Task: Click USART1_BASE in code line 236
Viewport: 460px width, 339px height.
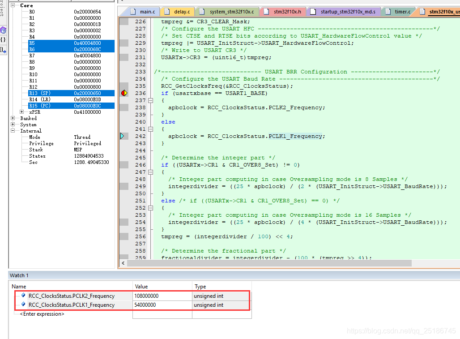Action: tap(245, 93)
